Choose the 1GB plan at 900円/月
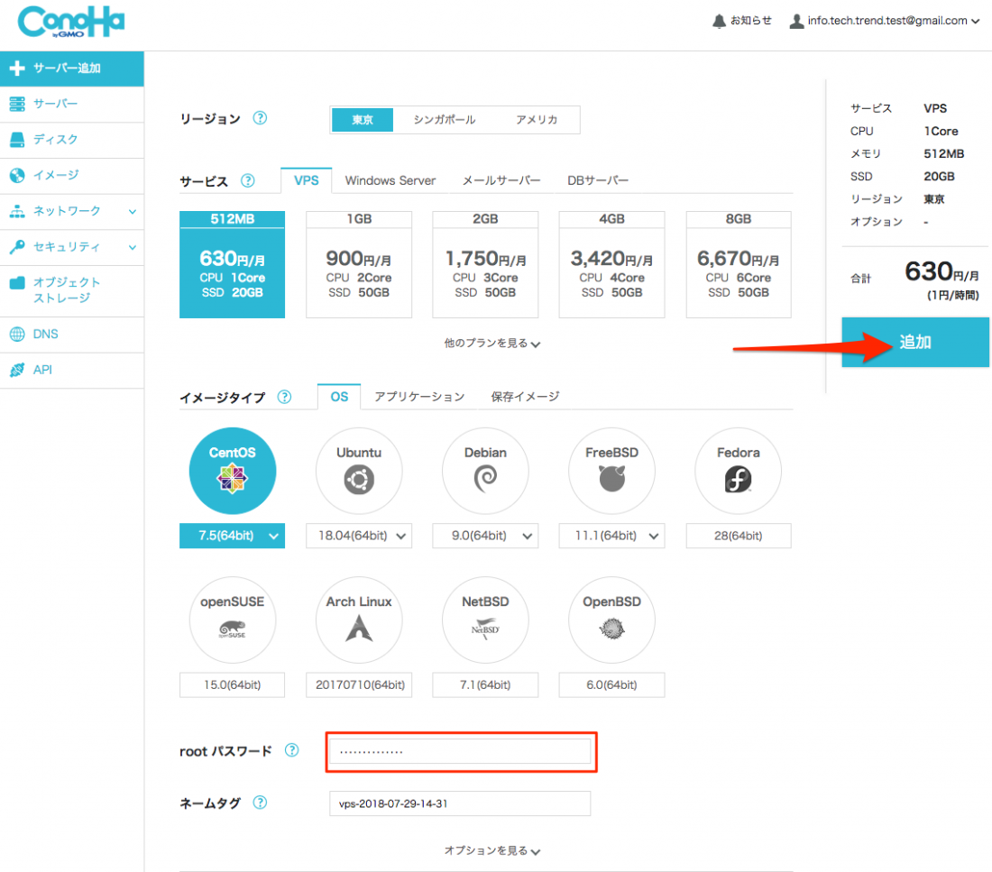The width and height of the screenshot is (992, 872). point(359,264)
